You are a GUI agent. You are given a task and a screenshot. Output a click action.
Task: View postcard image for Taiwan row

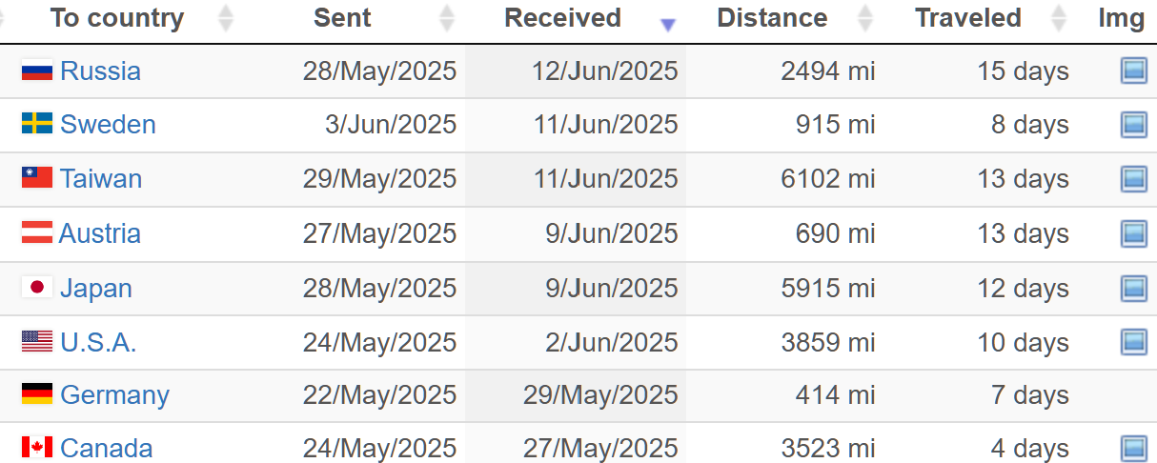(1133, 178)
